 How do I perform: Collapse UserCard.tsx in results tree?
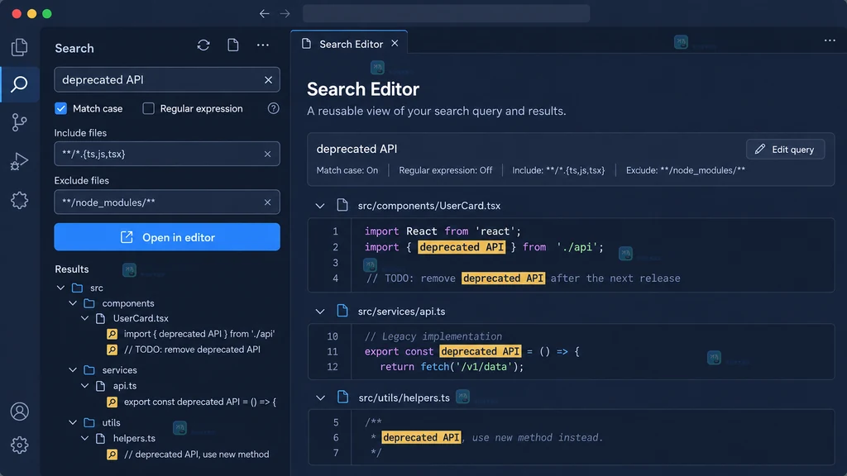85,318
